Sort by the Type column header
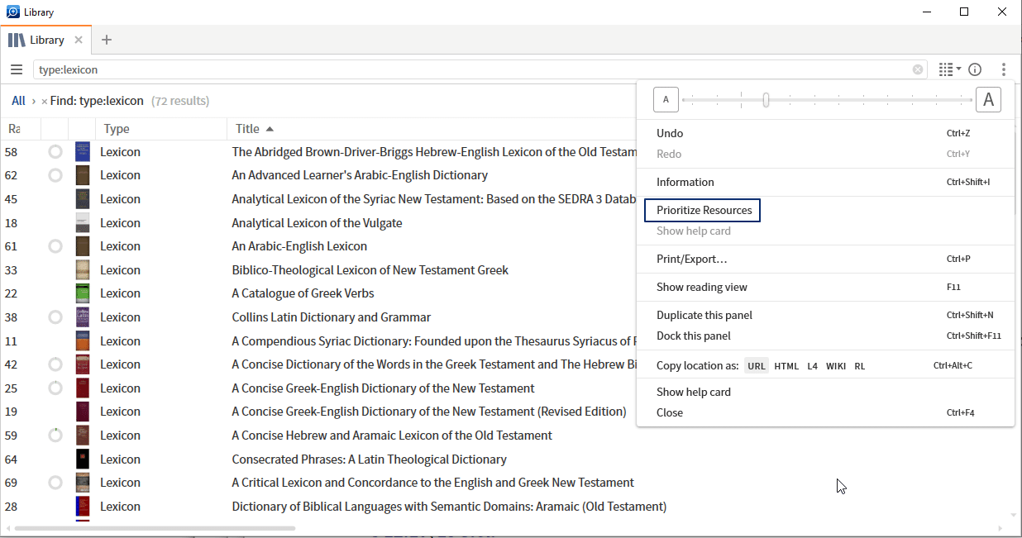The image size is (1022, 538). 117,129
